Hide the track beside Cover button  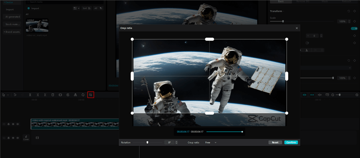click(13, 138)
